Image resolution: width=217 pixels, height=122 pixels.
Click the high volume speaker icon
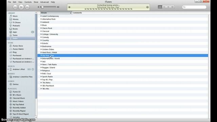[x=58, y=7]
